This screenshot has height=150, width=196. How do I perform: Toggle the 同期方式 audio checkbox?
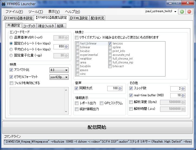pyautogui.click(x=77, y=88)
